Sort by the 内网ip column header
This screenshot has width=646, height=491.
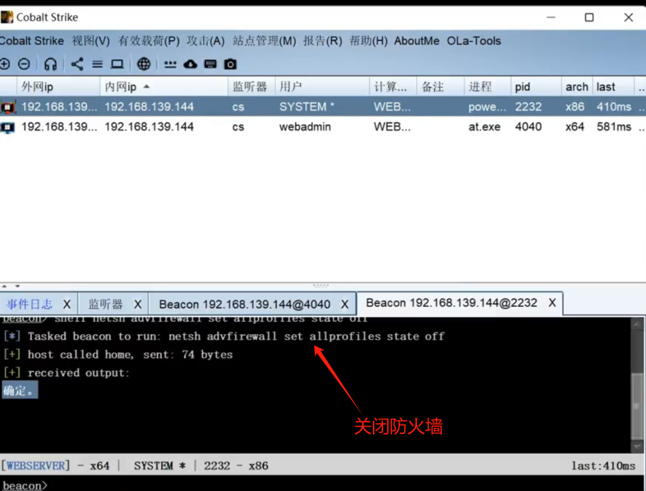(163, 87)
